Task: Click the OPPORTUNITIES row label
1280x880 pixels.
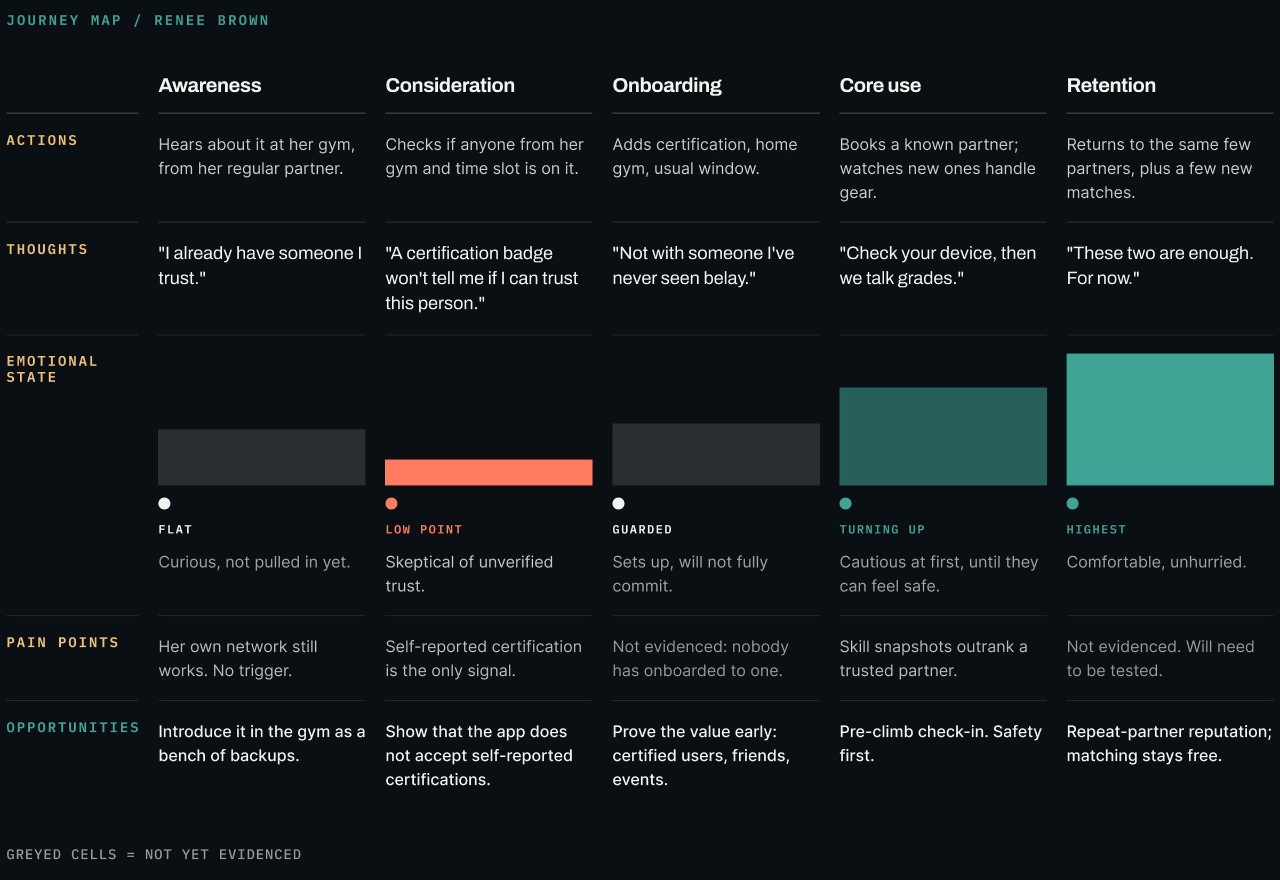Action: point(73,728)
